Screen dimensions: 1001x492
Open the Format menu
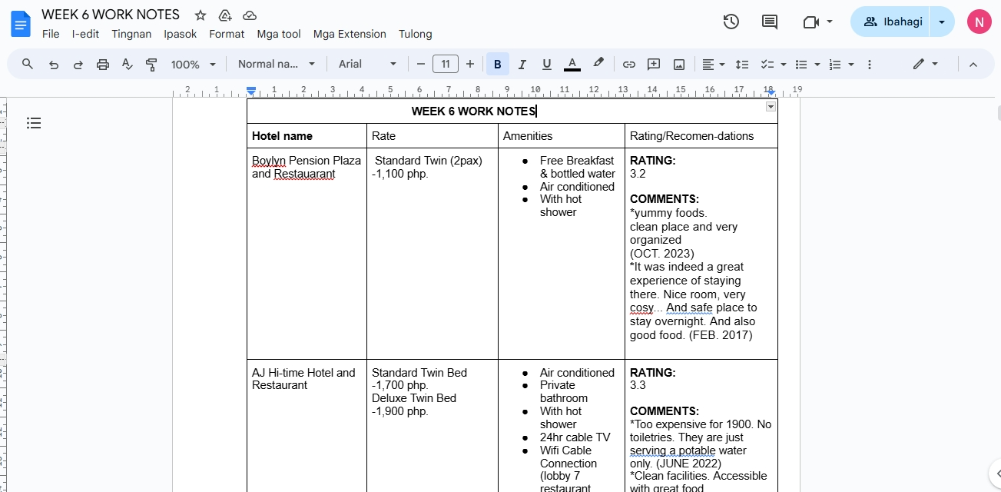click(x=227, y=34)
